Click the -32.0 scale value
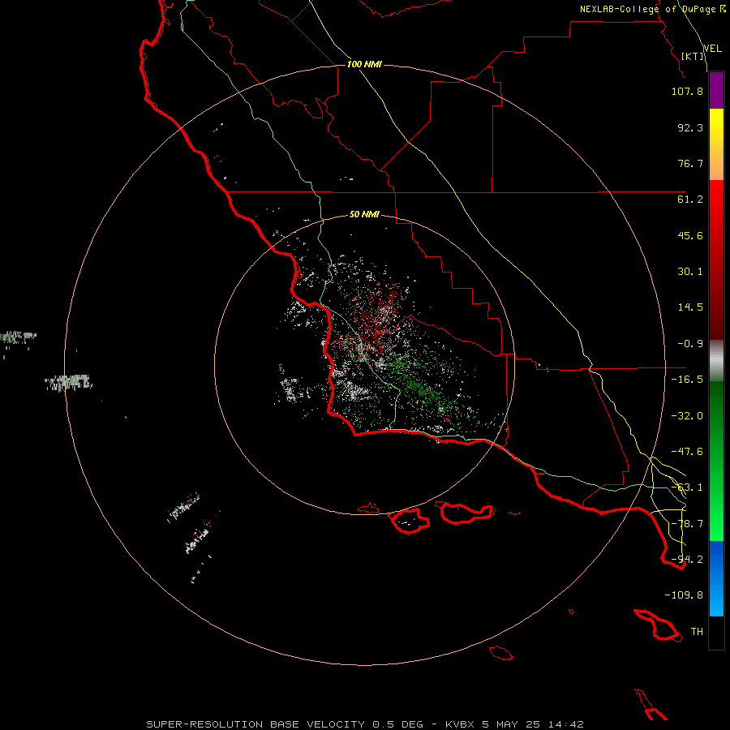 tap(687, 416)
